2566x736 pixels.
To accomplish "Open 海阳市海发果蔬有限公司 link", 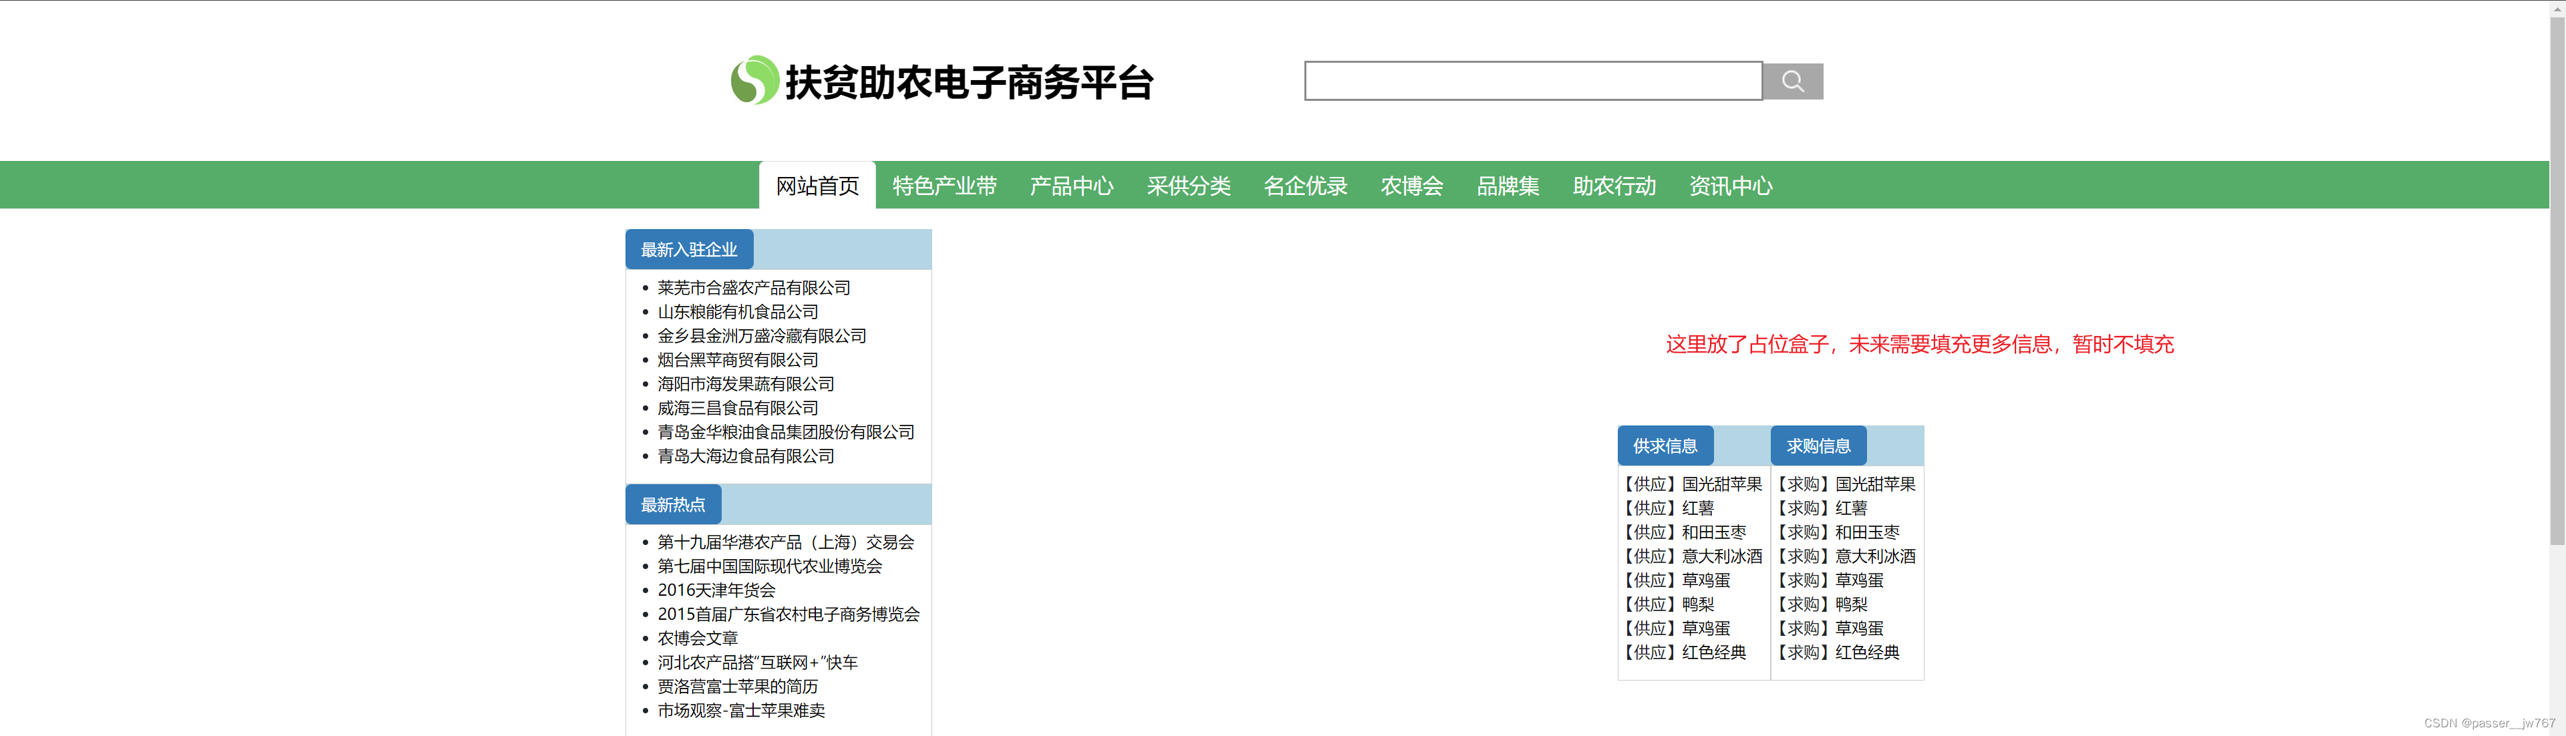I will click(x=746, y=383).
